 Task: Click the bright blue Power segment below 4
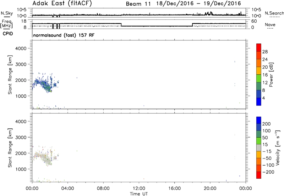[x=259, y=102]
